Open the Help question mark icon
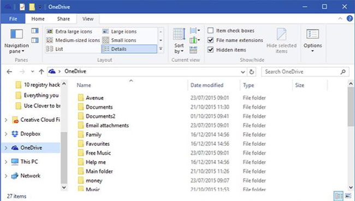Screen dimensions: 355x201 350,19
